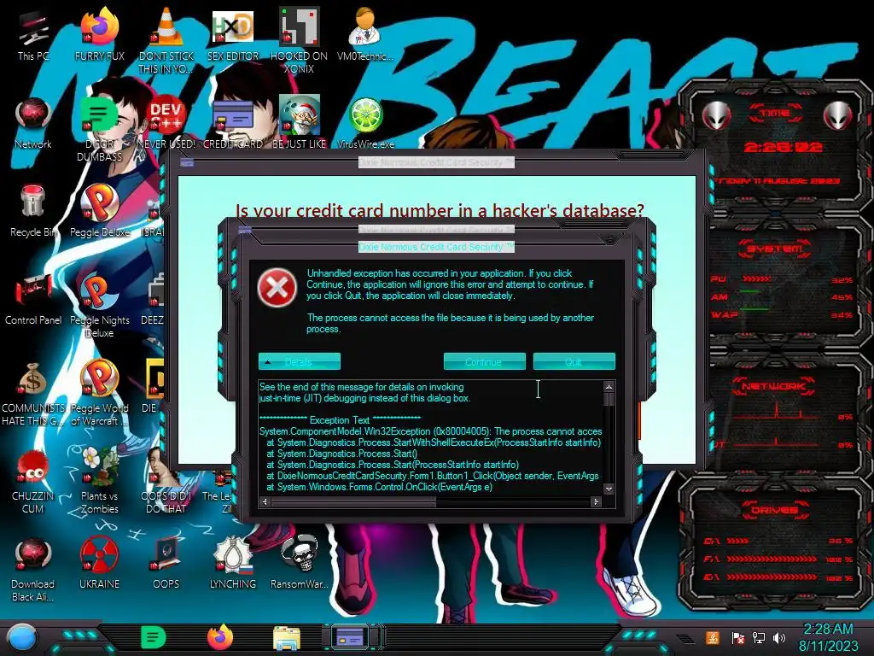Click the C:\ drive usage bar
Viewport: 874px width, 656px height.
(x=737, y=541)
